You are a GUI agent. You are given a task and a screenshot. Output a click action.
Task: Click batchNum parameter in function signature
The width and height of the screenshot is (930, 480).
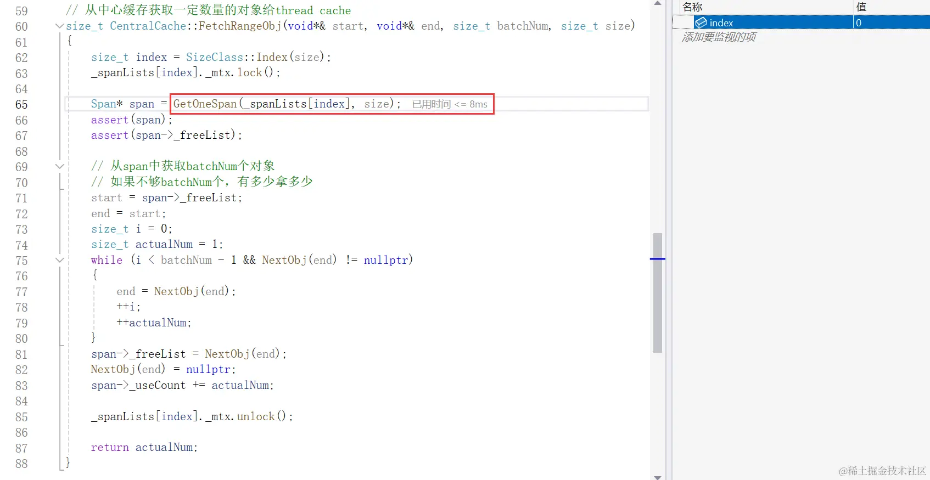(x=522, y=26)
